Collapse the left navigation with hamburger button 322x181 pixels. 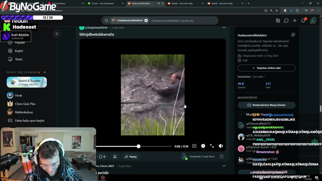(57, 34)
